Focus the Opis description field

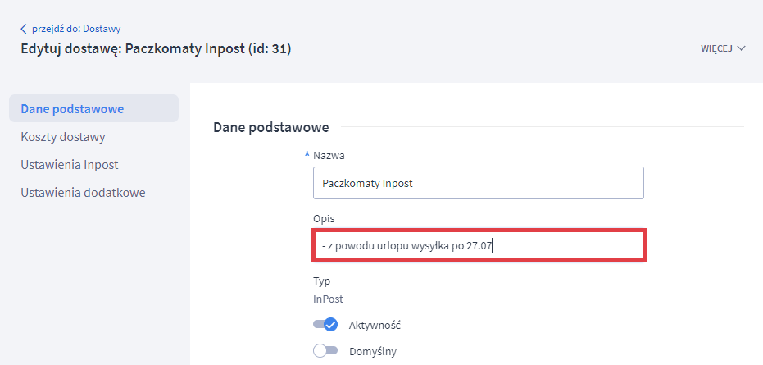click(x=479, y=246)
